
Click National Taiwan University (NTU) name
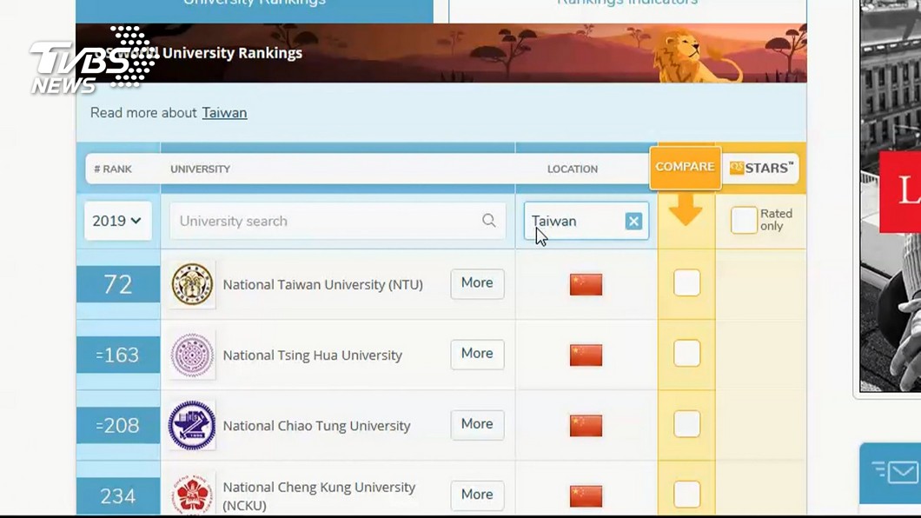tap(322, 285)
